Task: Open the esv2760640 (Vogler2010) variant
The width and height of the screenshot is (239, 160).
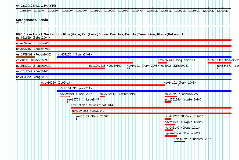Action: (x=176, y=60)
